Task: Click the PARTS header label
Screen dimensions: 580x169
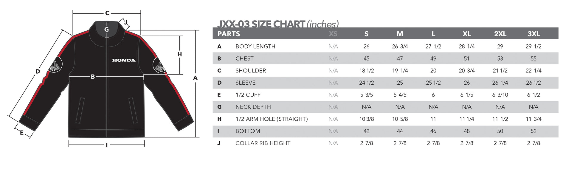Action: point(229,34)
